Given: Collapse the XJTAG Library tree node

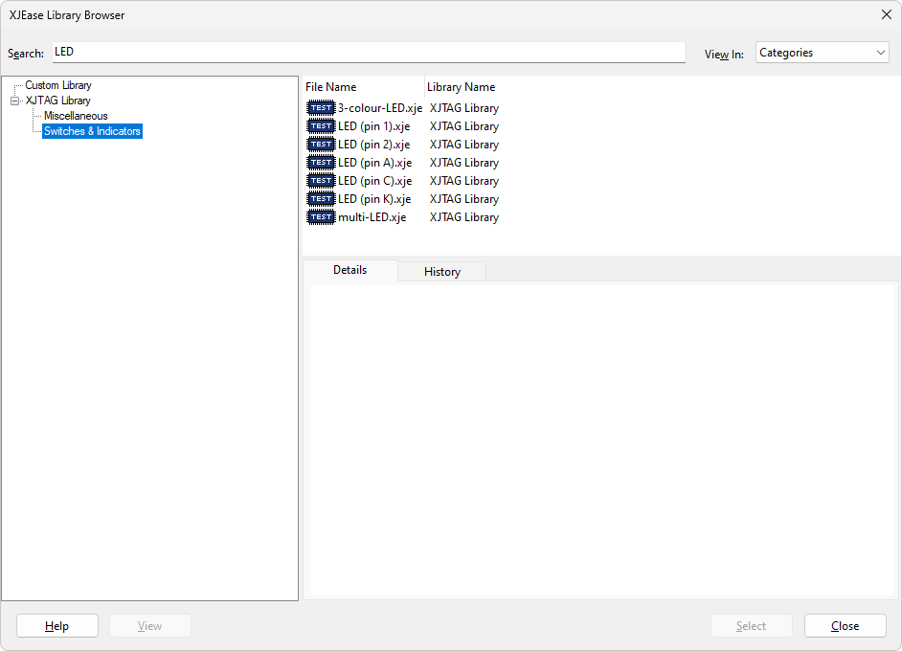Looking at the screenshot, I should [15, 101].
